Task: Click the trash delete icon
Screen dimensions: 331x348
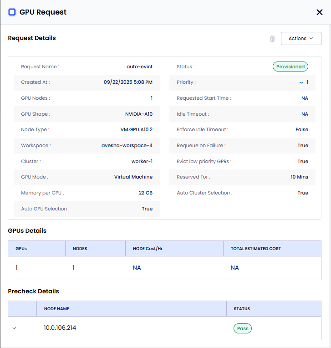Action: tap(272, 39)
